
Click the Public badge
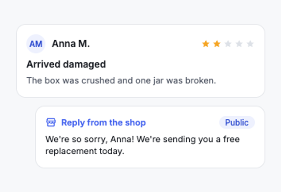click(237, 122)
